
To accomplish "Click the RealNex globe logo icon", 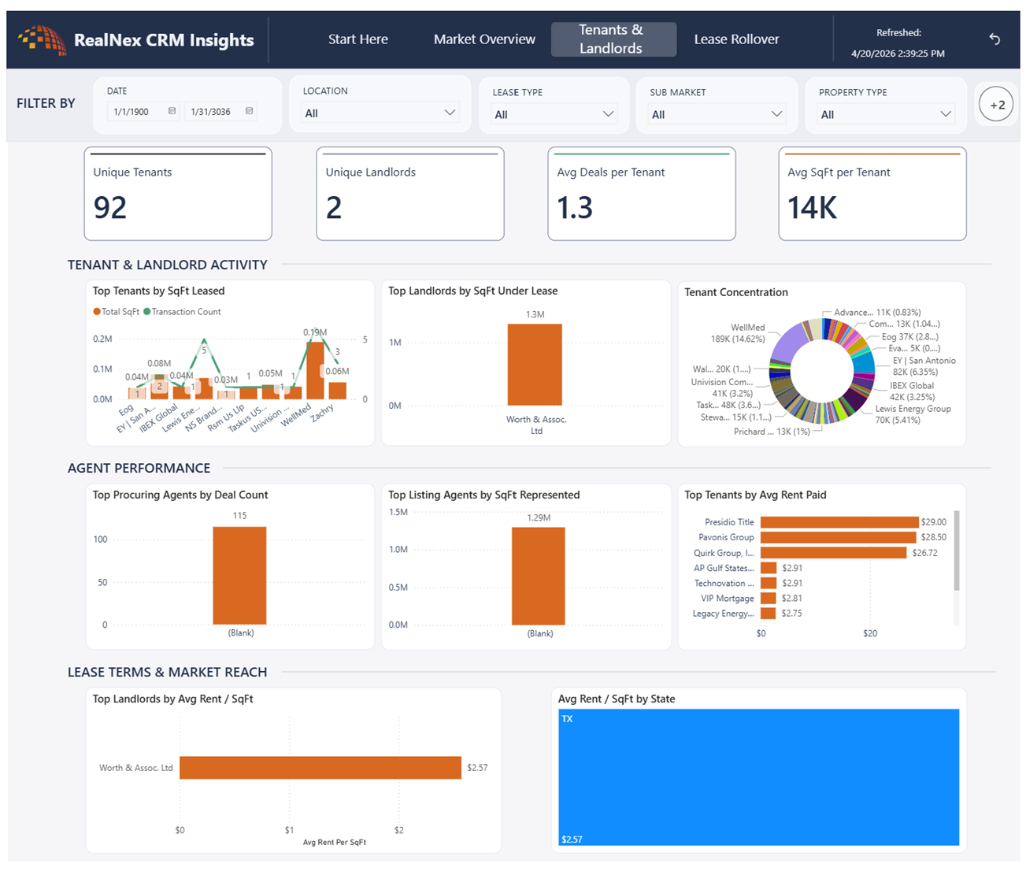I will point(43,39).
